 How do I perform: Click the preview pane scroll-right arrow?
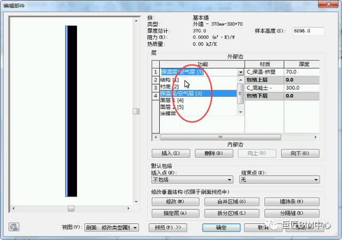coord(128,208)
